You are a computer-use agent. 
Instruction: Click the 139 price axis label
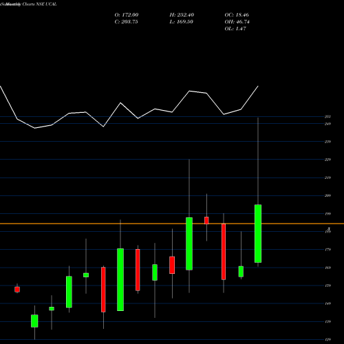pyautogui.click(x=327, y=321)
